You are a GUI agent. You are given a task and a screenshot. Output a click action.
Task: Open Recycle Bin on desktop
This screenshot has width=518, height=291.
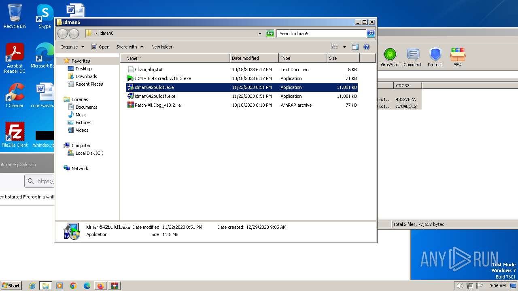15,16
